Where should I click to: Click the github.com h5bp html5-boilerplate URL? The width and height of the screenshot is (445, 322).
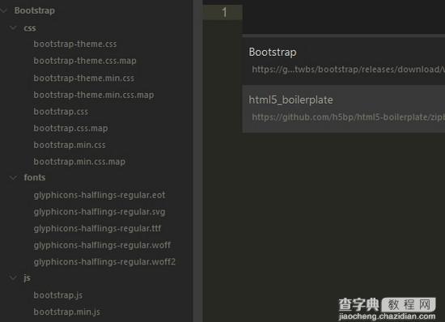[x=348, y=117]
